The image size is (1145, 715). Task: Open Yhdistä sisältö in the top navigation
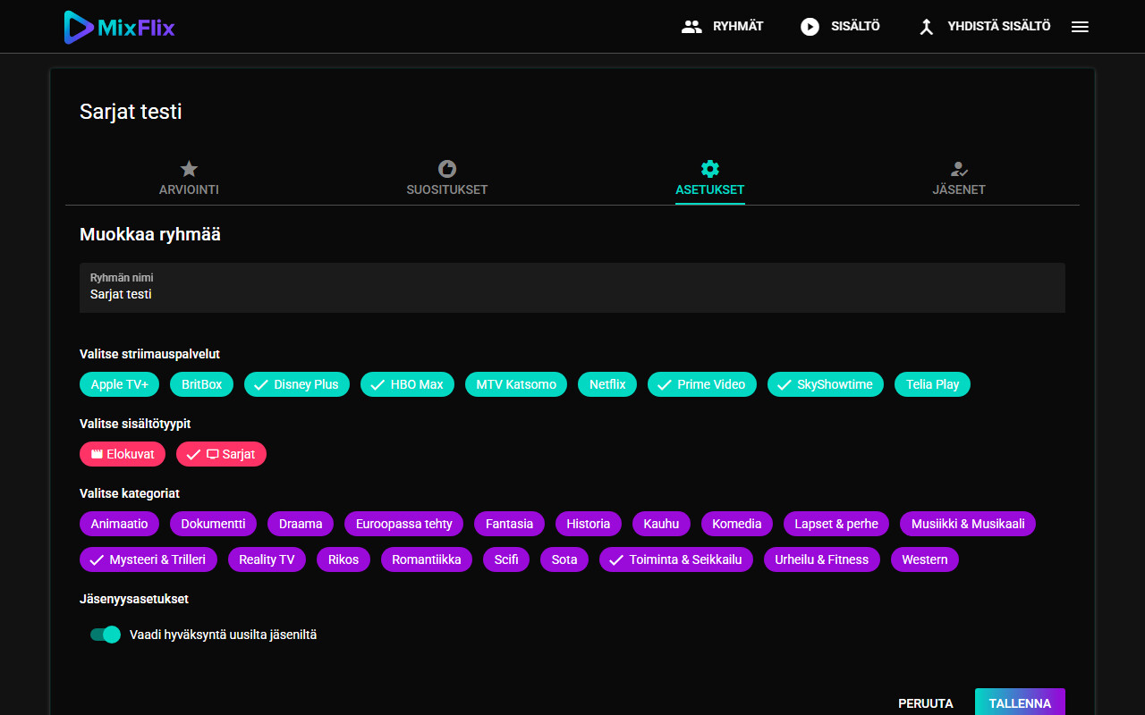984,27
